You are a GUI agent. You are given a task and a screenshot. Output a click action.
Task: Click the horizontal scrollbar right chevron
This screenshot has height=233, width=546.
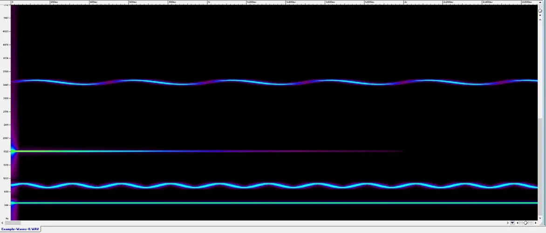click(x=508, y=223)
